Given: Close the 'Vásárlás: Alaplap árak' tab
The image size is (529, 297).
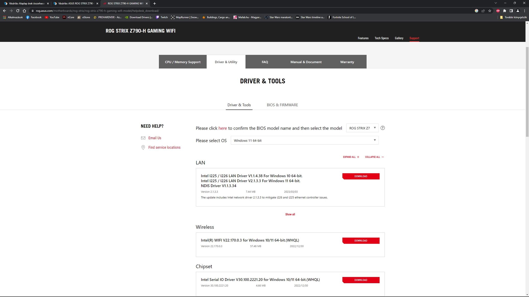Looking at the screenshot, I should coord(48,4).
